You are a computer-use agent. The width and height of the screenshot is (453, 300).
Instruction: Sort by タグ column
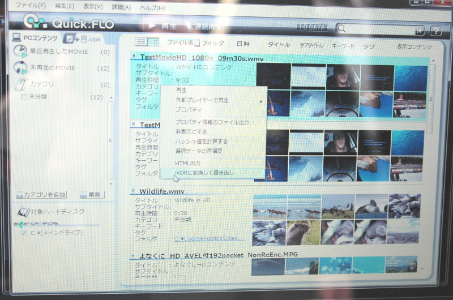(x=369, y=46)
